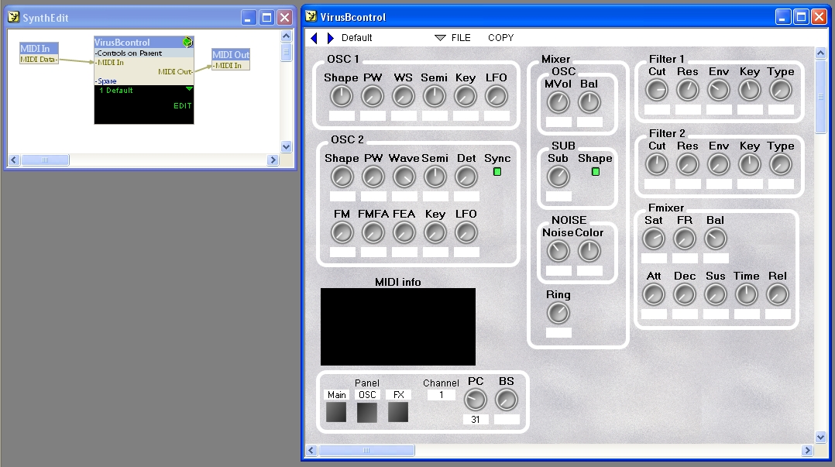Go to next preset with right arrow
Screen dimensions: 835x467
tap(330, 38)
